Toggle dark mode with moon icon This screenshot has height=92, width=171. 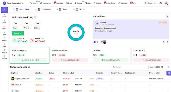pyautogui.click(x=161, y=3)
